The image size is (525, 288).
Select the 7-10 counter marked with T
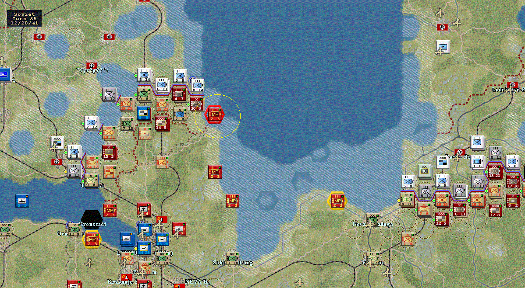click(x=180, y=114)
